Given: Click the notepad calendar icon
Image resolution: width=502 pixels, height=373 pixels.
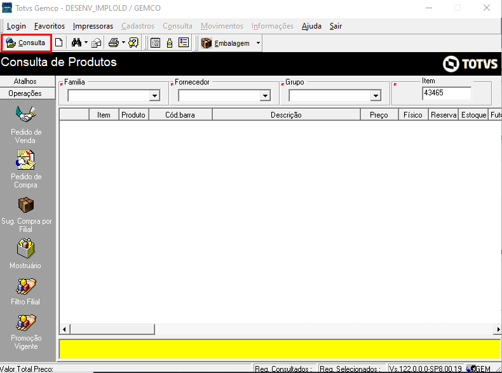Looking at the screenshot, I should click(155, 43).
